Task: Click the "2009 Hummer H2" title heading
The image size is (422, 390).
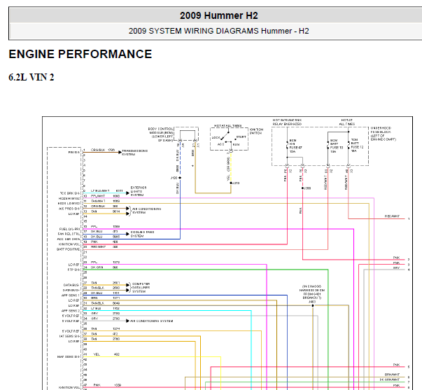Action: coord(219,15)
